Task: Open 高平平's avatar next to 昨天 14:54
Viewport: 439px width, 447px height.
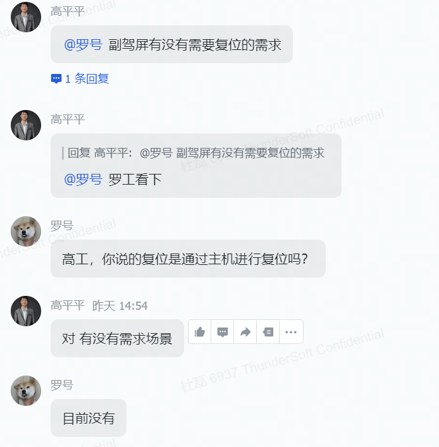Action: pyautogui.click(x=26, y=311)
